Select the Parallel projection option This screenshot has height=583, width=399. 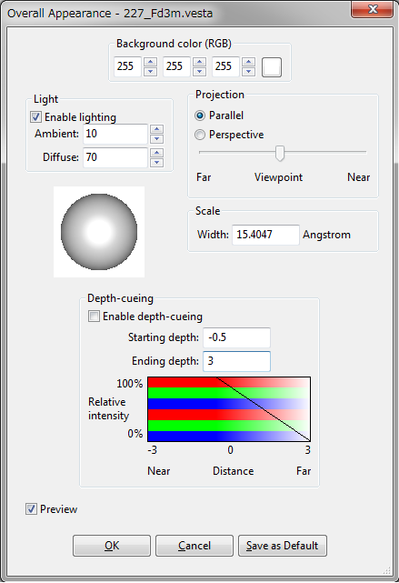click(x=200, y=116)
